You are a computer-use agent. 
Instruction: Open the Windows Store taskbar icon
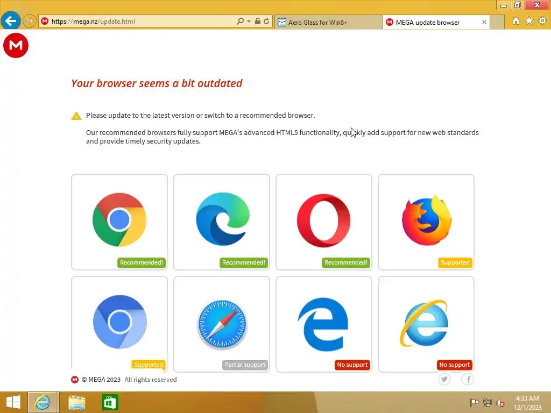coord(110,402)
